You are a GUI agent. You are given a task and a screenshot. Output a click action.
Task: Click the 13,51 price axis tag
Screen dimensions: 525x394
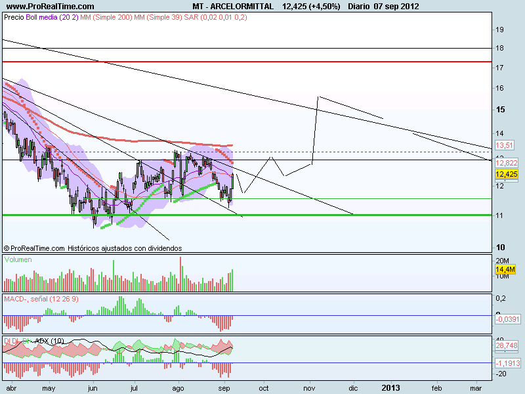(x=504, y=145)
